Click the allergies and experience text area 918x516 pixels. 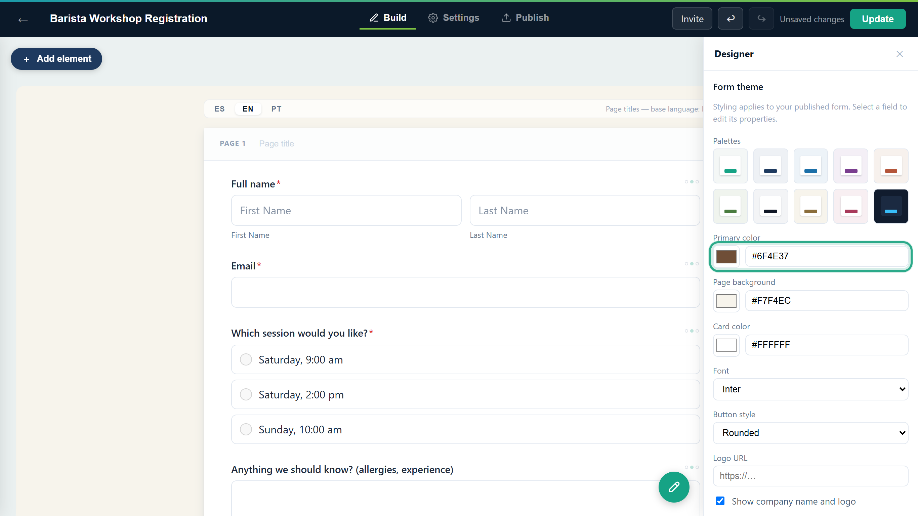click(465, 498)
